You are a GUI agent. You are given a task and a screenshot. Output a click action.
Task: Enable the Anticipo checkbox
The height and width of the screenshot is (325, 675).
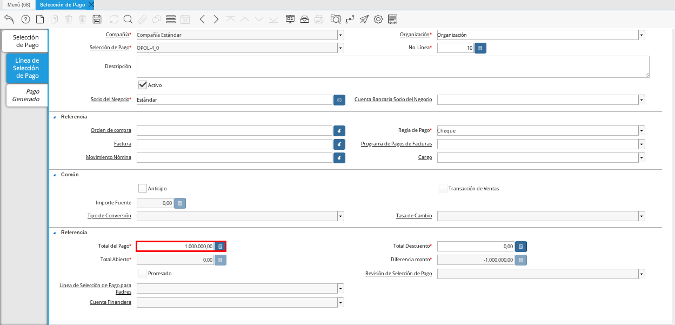(143, 188)
